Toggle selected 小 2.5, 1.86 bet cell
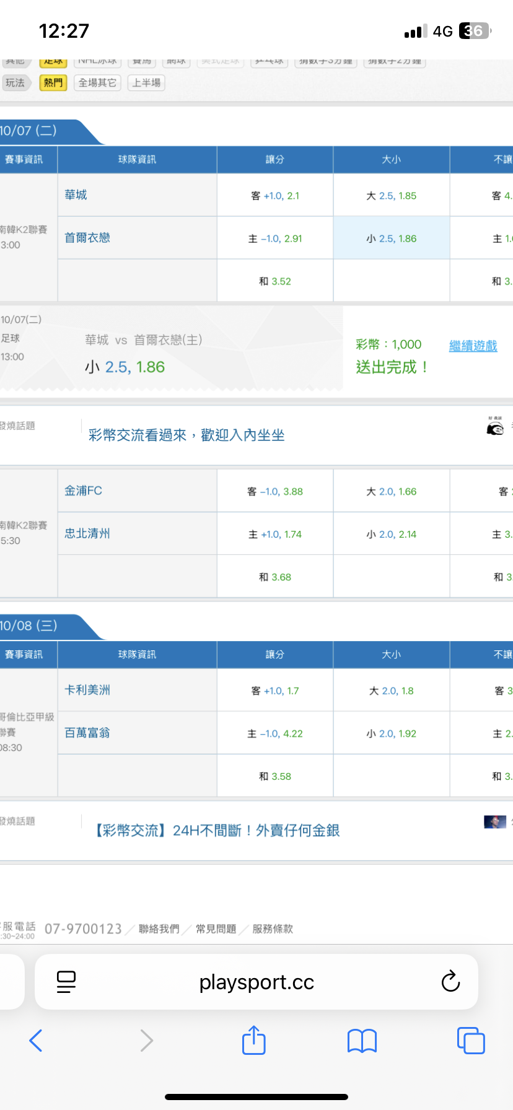This screenshot has height=1110, width=513. 391,238
